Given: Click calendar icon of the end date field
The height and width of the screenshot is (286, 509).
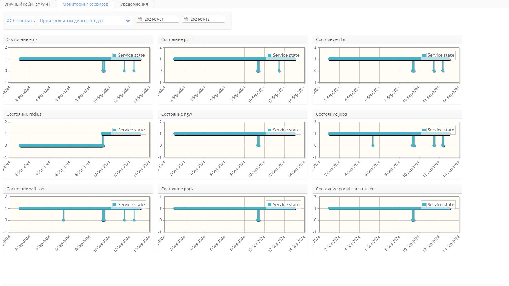Looking at the screenshot, I should point(186,19).
